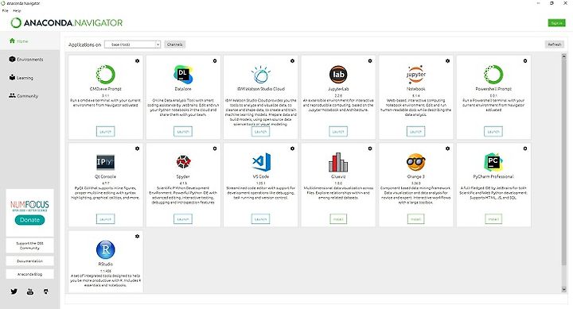573x309 pixels.
Task: Click the Refresh button
Action: pos(555,44)
